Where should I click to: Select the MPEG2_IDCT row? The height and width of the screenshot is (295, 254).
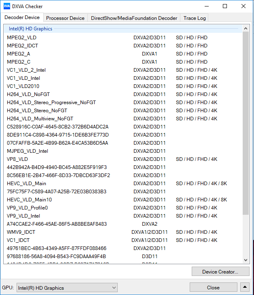[123, 46]
